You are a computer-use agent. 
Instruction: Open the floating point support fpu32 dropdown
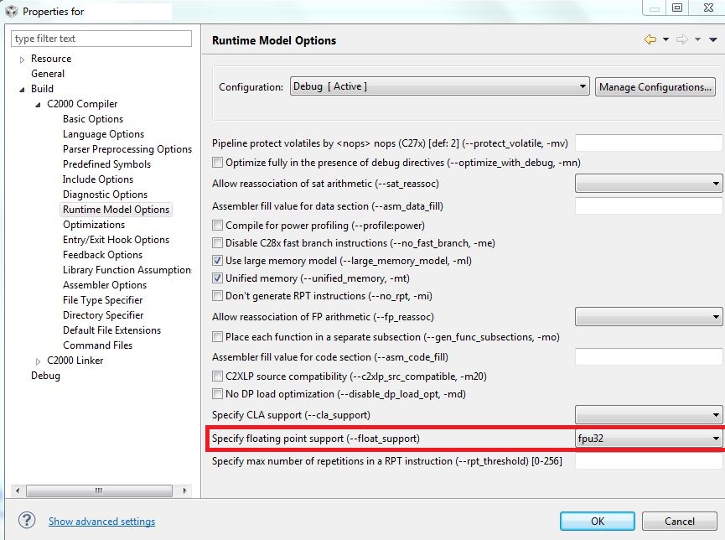[x=716, y=439]
